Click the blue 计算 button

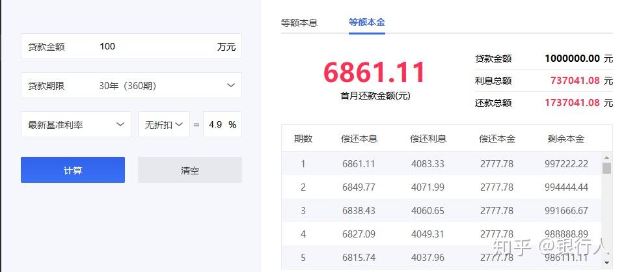73,170
